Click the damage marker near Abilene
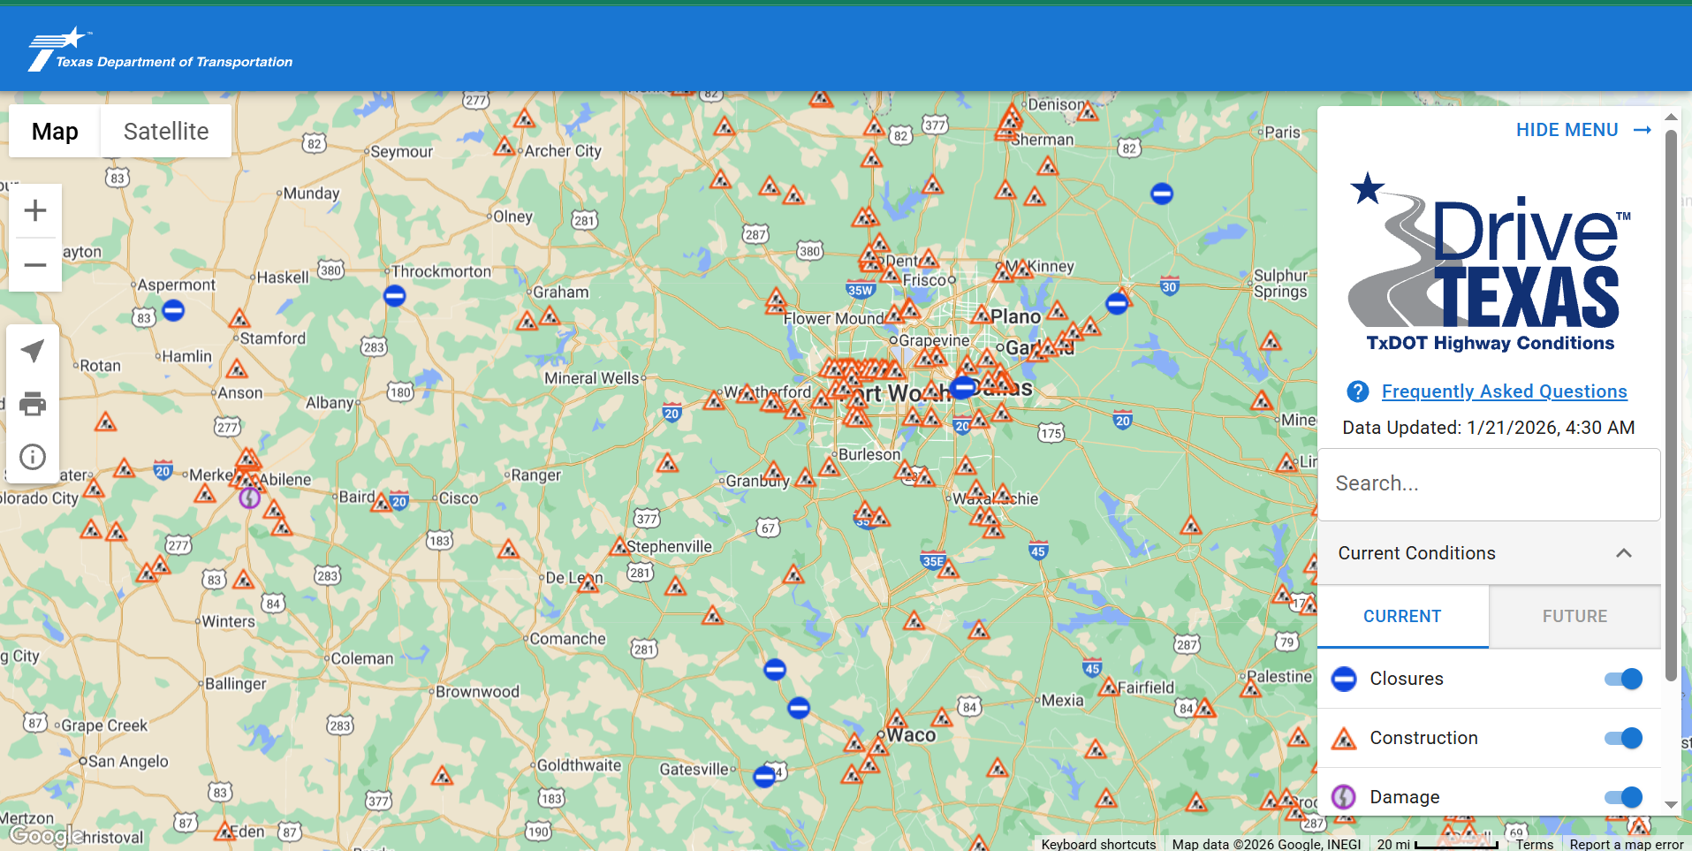The height and width of the screenshot is (851, 1692). (x=250, y=498)
